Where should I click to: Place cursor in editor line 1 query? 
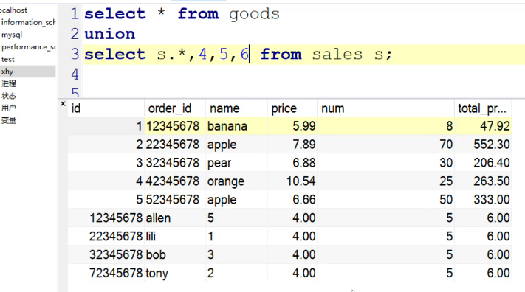tap(182, 14)
